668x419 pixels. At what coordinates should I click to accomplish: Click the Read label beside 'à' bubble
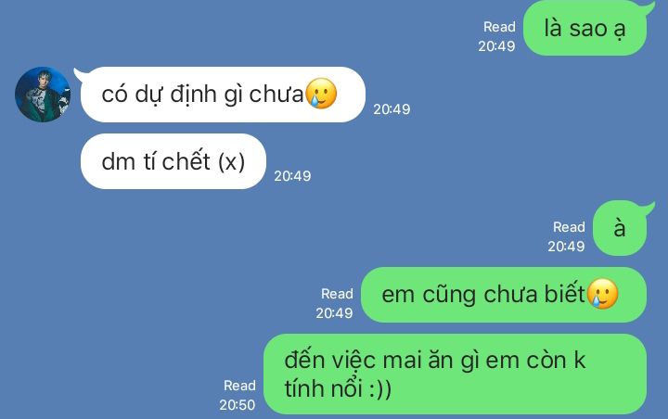(569, 227)
